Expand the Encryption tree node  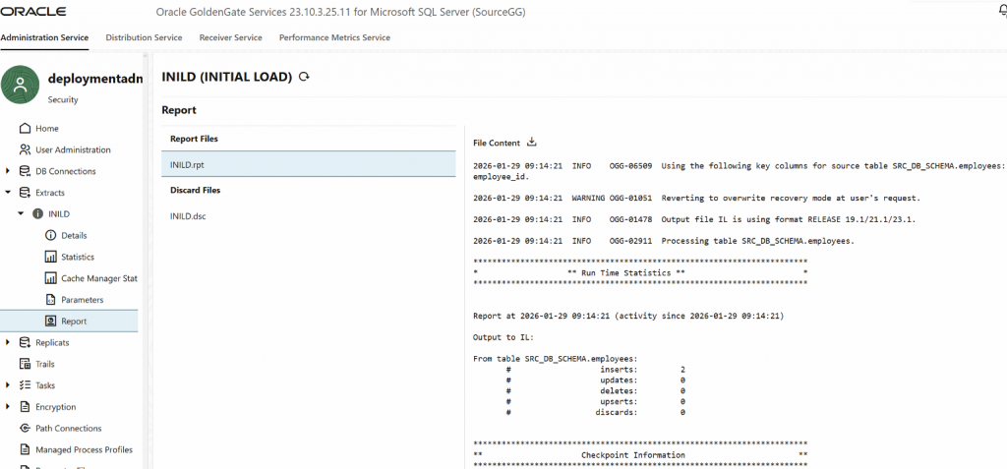tap(8, 407)
